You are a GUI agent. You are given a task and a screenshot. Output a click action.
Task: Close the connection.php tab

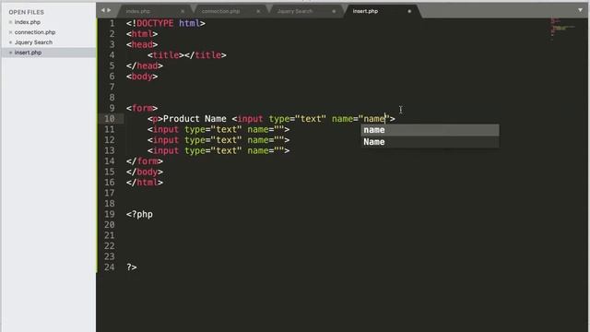[x=258, y=11]
